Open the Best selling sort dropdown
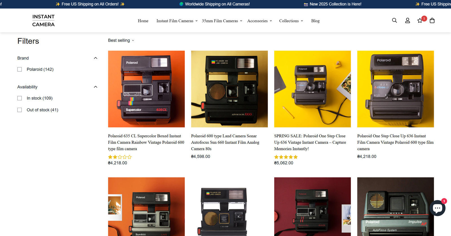Screen dimensions: 451x236 pyautogui.click(x=121, y=40)
